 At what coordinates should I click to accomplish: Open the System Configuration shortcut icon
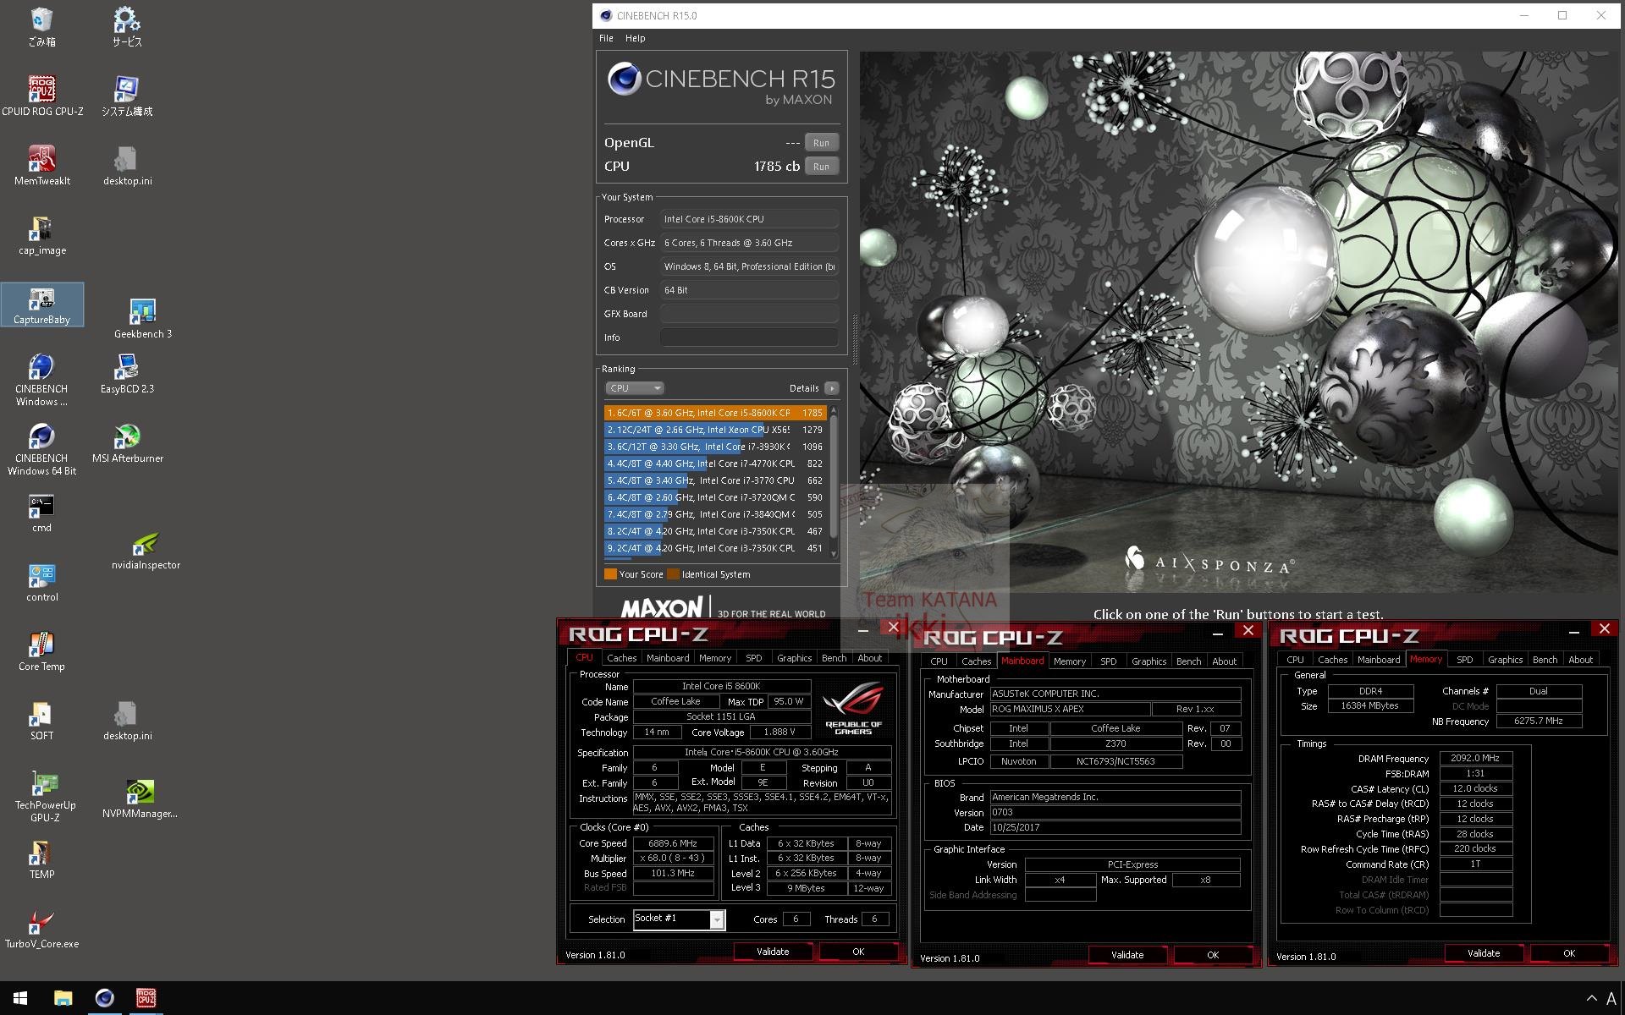[x=127, y=96]
